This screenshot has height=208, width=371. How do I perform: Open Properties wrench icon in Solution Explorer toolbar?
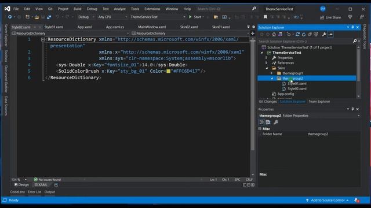pos(324,35)
